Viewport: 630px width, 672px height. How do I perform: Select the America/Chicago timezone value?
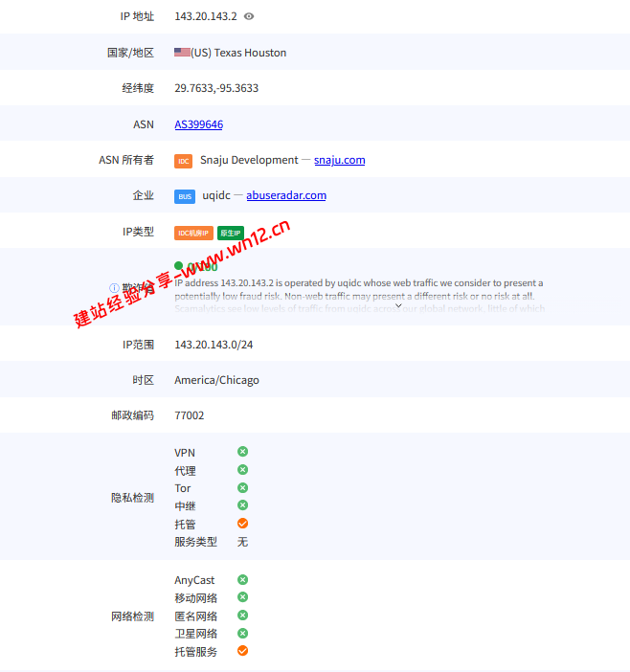click(x=216, y=380)
